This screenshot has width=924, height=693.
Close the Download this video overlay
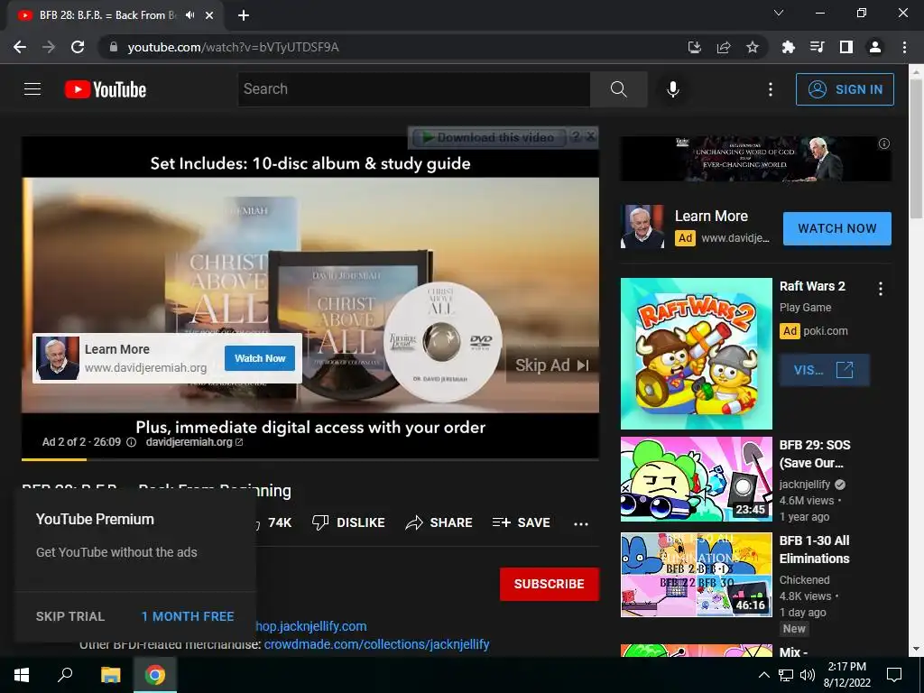(590, 136)
